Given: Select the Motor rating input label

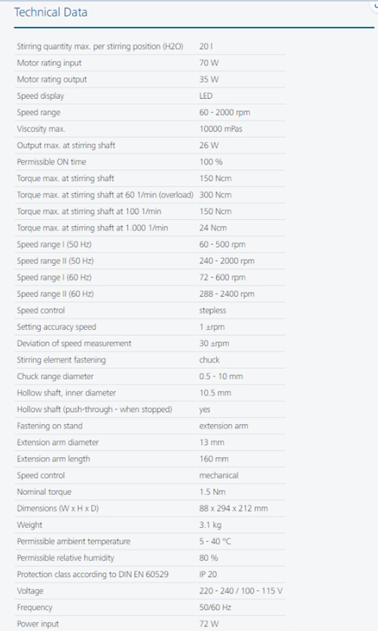Looking at the screenshot, I should (49, 63).
